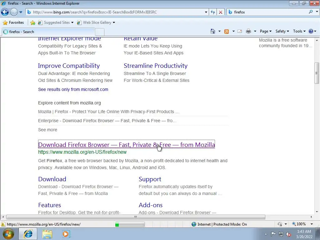This screenshot has width=320, height=240.
Task: Click the horizontal scrollbar right arrow
Action: [312, 217]
